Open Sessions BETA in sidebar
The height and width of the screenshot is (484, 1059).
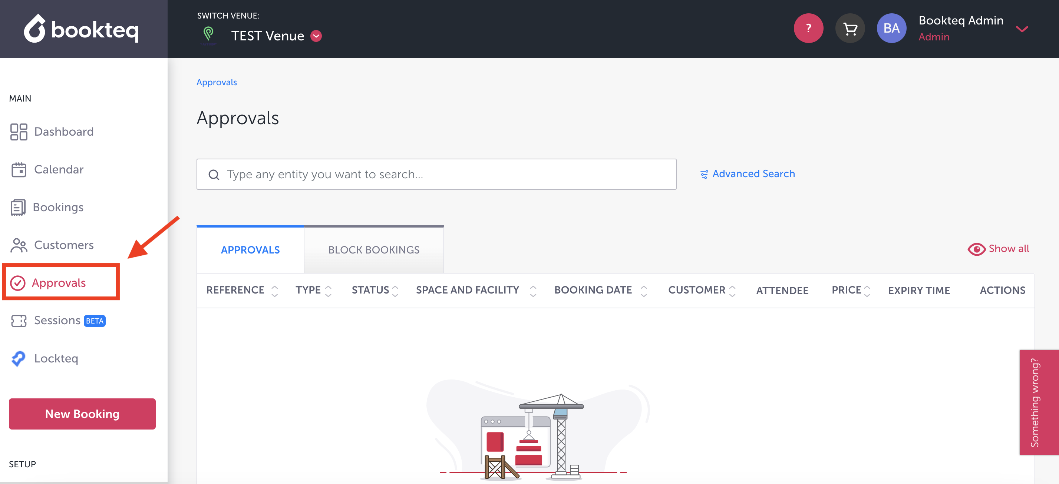pos(57,321)
